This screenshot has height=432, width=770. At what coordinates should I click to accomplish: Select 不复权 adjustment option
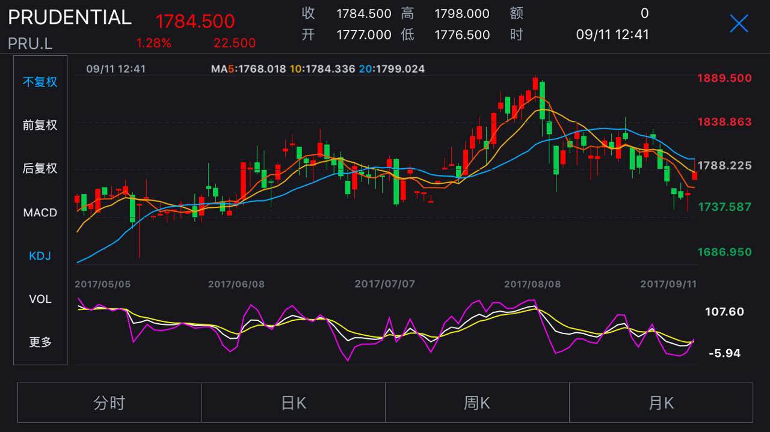pos(40,82)
